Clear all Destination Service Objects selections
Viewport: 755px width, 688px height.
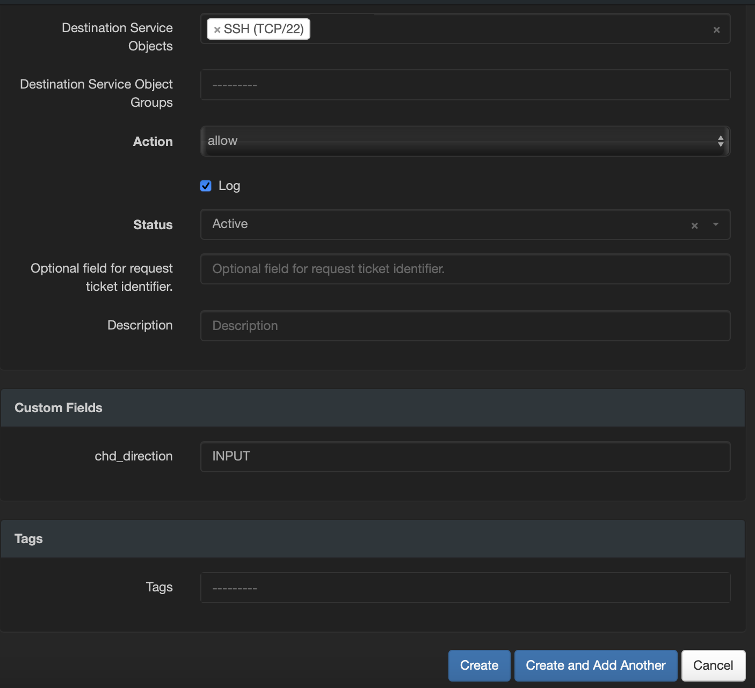[716, 30]
